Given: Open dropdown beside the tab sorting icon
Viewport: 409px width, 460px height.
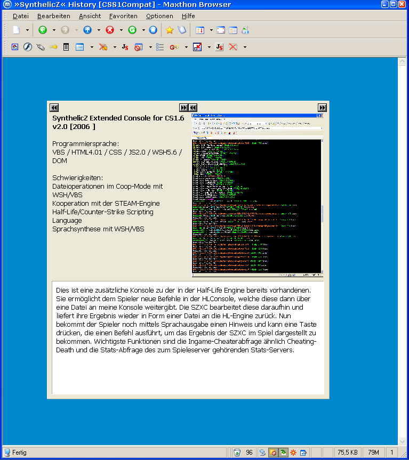Looking at the screenshot, I should tap(211, 30).
